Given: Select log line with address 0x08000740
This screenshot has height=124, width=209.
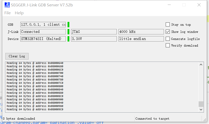Looking at the screenshot, I should coord(35,76).
